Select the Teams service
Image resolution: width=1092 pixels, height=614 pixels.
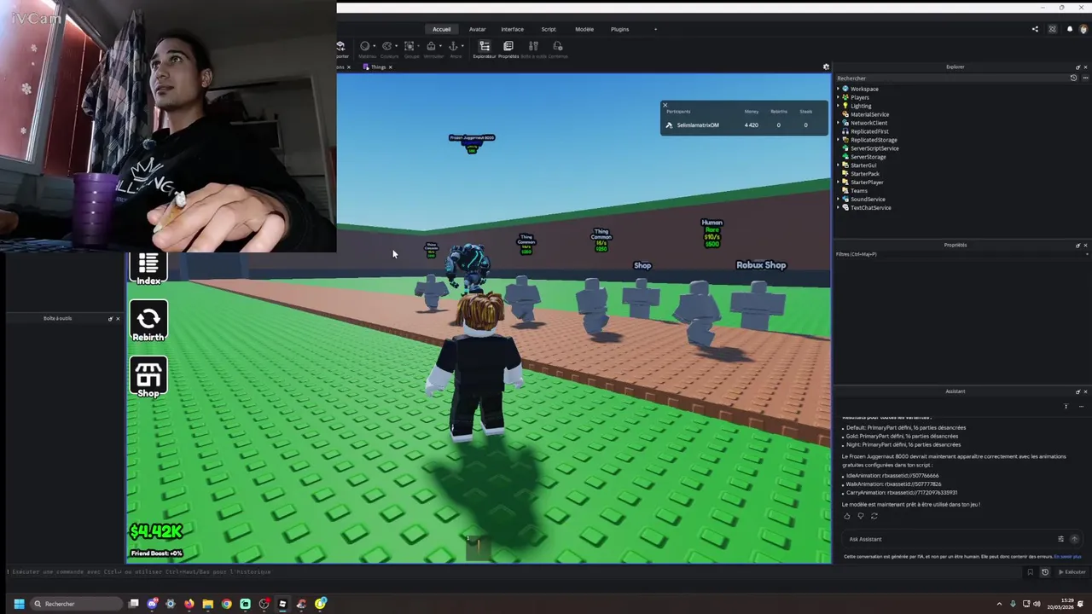(858, 191)
